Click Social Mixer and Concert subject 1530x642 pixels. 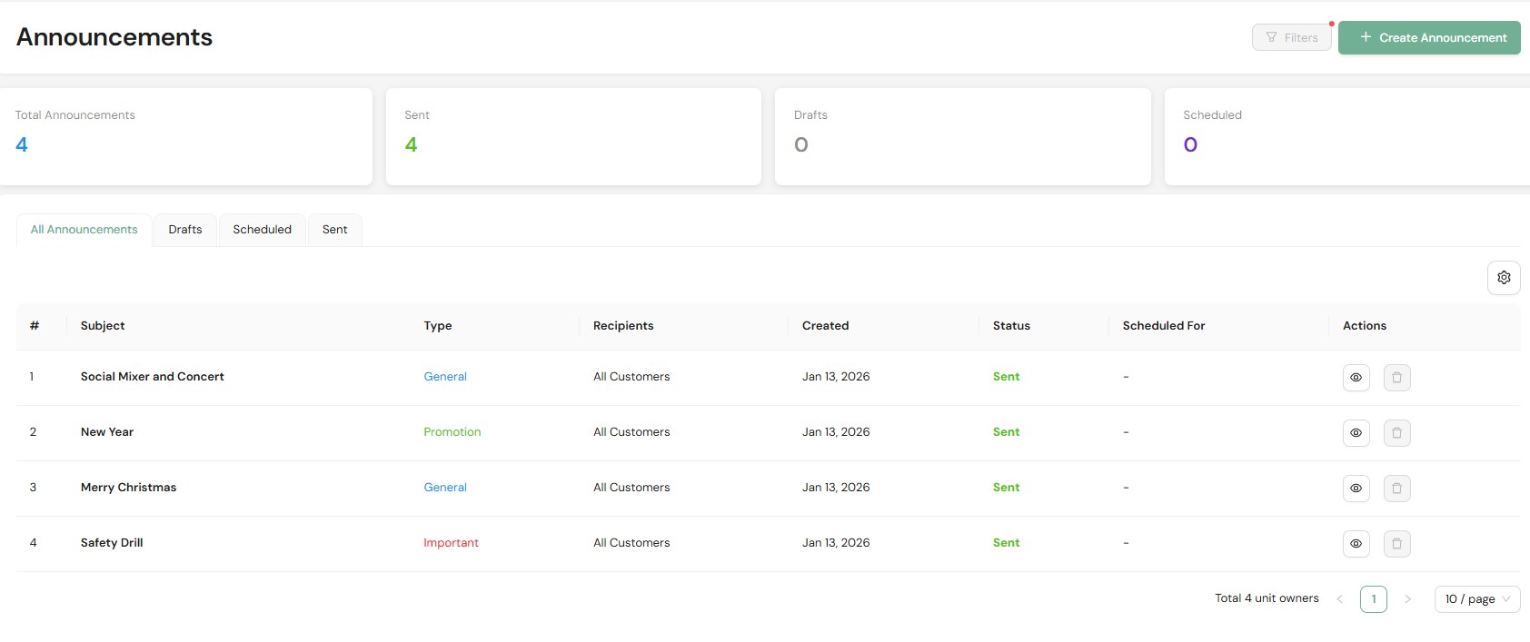[x=153, y=377]
